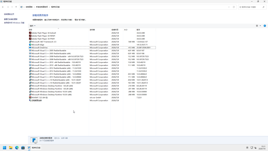Open File Explorer from the taskbar
This screenshot has height=151, width=268.
tap(10, 148)
